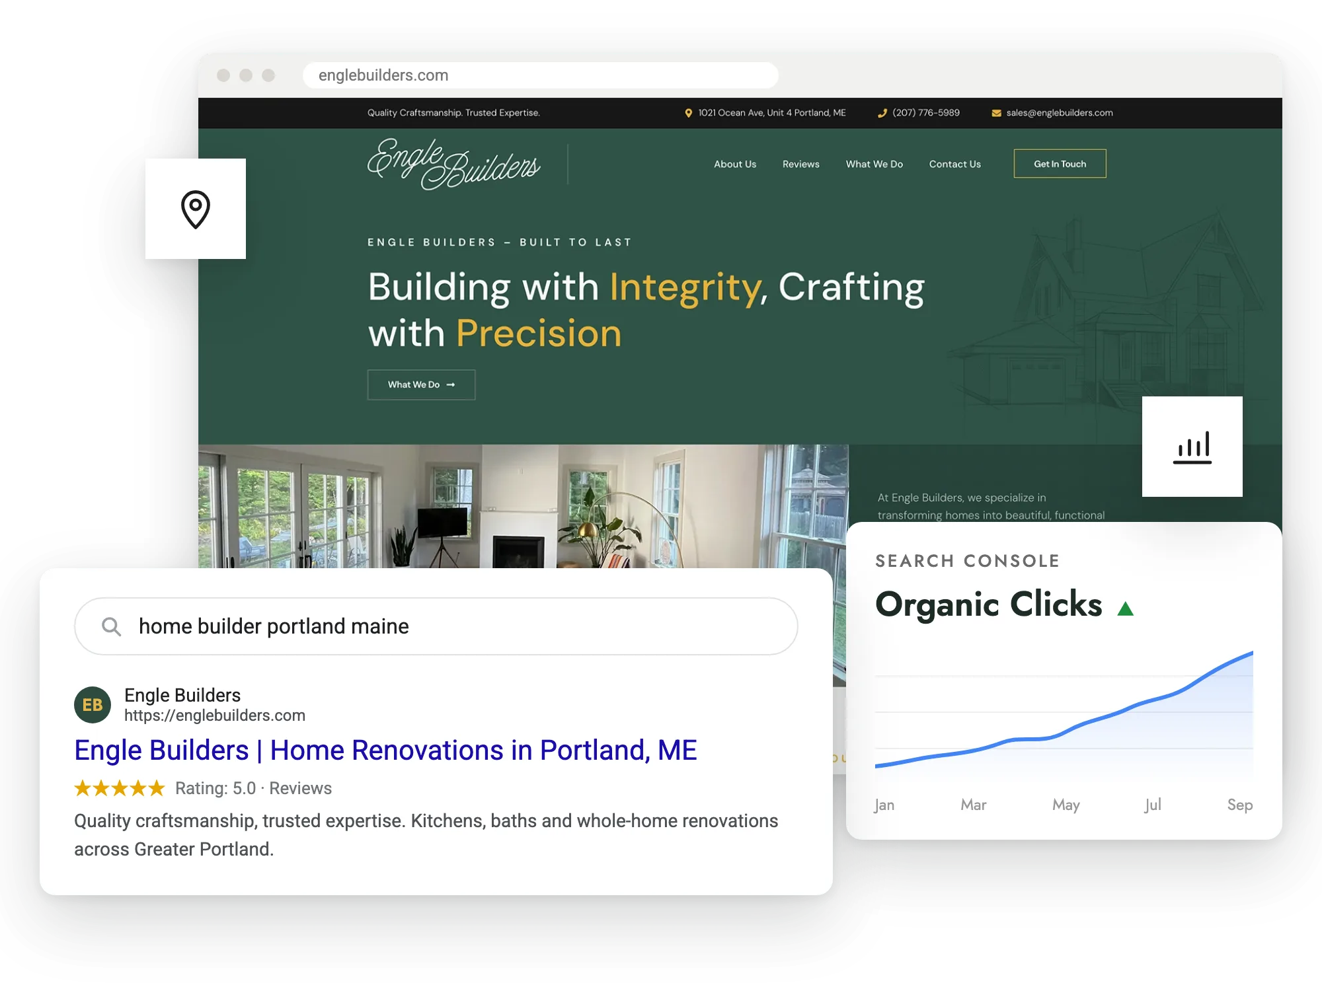The height and width of the screenshot is (991, 1322).
Task: Open the About Us menu item
Action: pyautogui.click(x=735, y=164)
